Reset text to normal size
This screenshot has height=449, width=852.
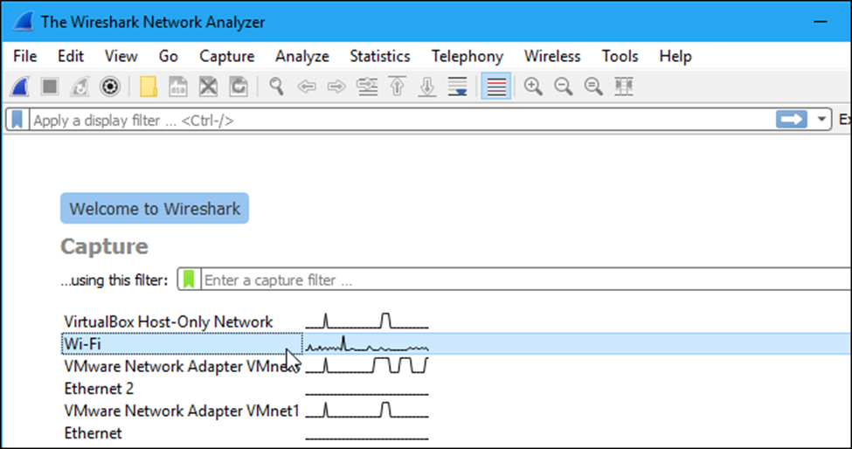(x=593, y=86)
